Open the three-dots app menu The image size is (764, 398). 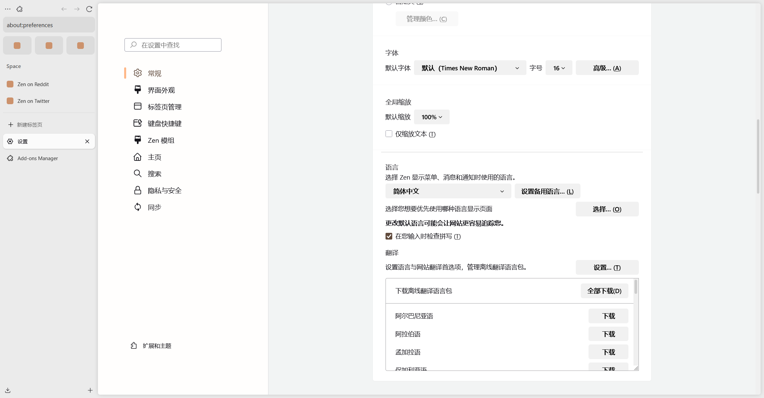[x=8, y=9]
